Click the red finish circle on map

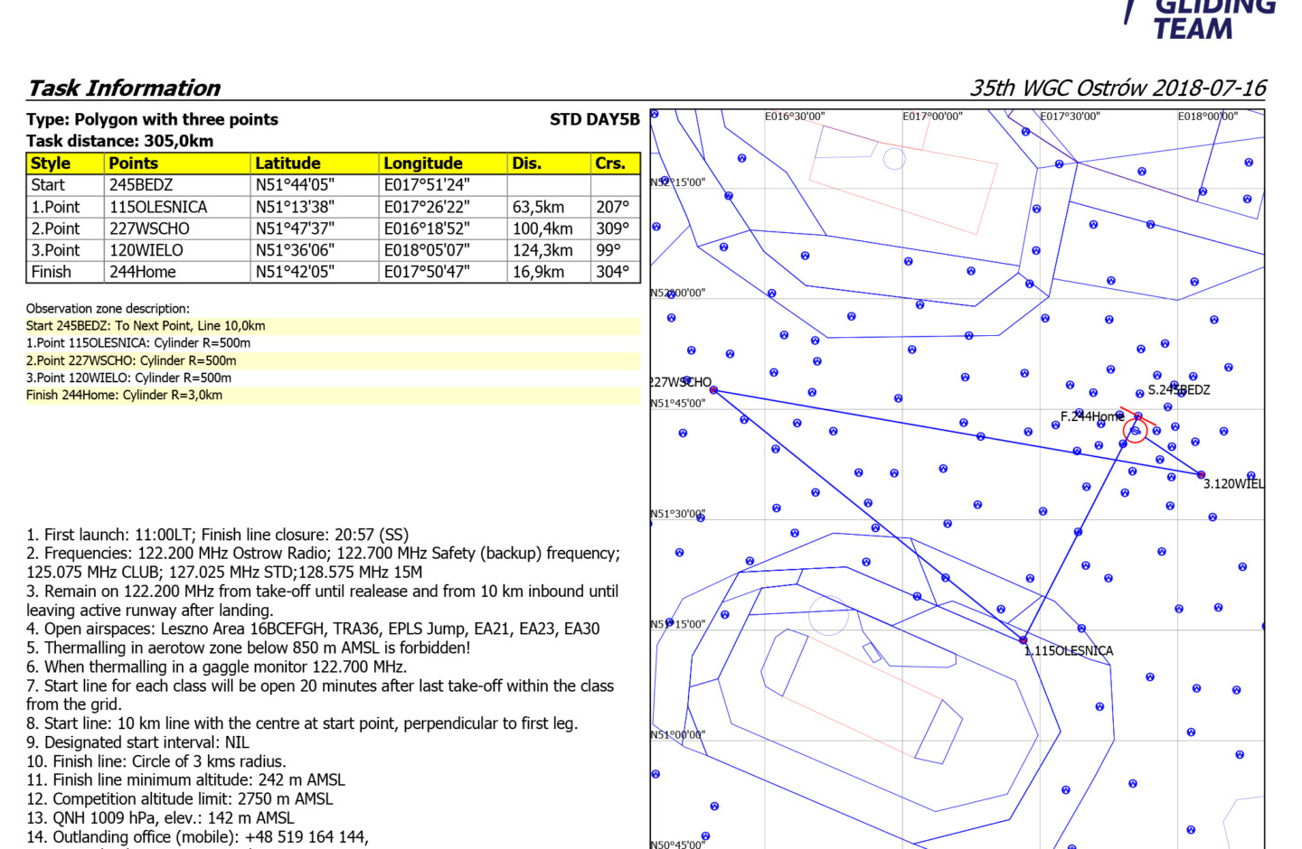click(x=1135, y=431)
